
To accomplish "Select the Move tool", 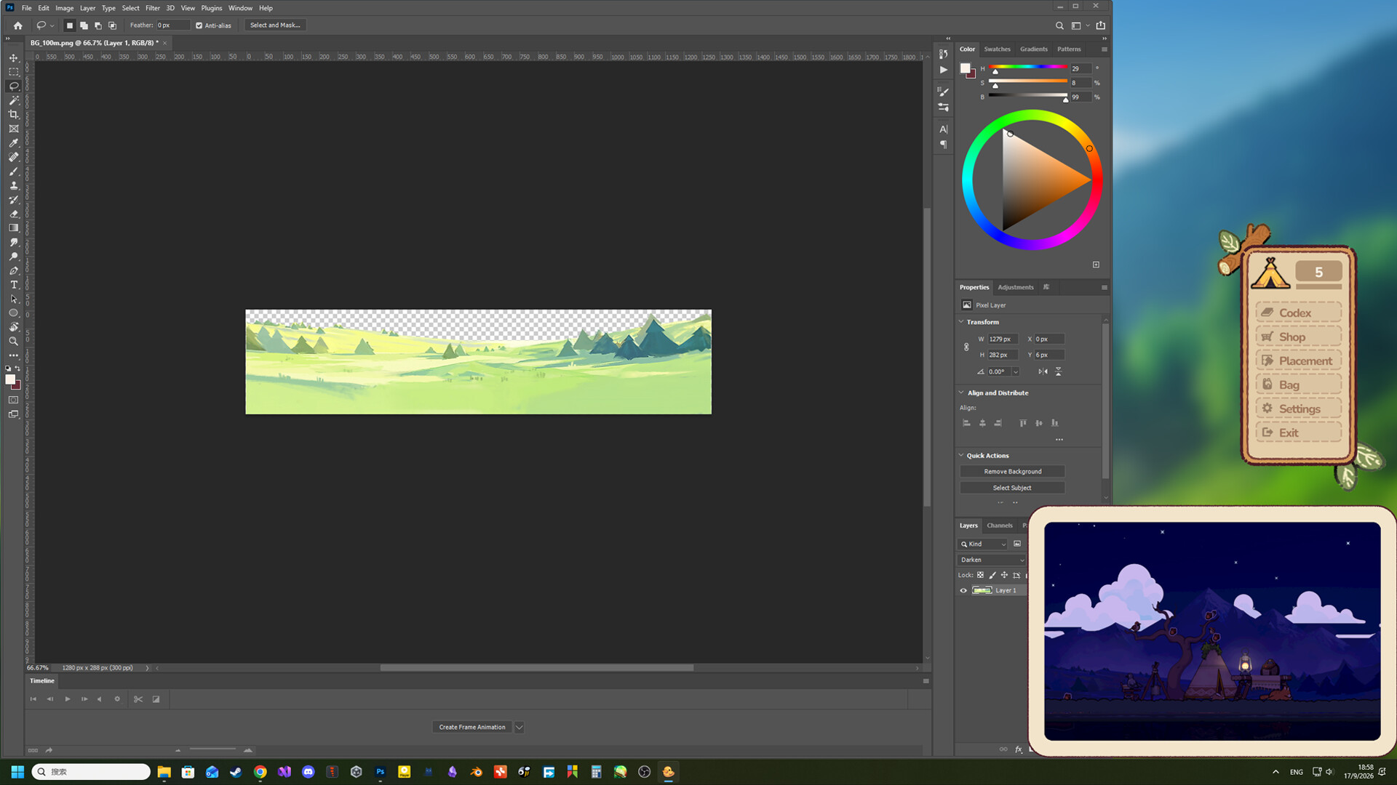I will 13,57.
